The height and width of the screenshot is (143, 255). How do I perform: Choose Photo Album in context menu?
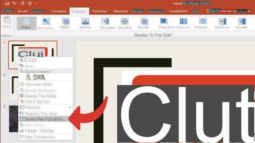click(45, 125)
